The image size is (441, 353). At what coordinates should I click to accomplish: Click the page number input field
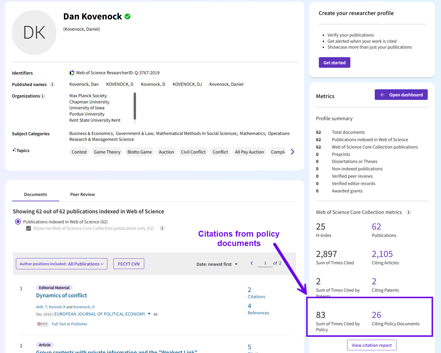[265, 263]
